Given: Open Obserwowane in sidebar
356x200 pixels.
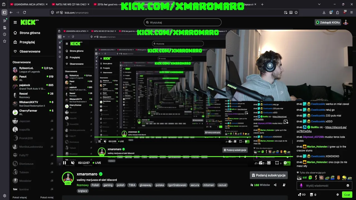Looking at the screenshot, I should pyautogui.click(x=27, y=51).
